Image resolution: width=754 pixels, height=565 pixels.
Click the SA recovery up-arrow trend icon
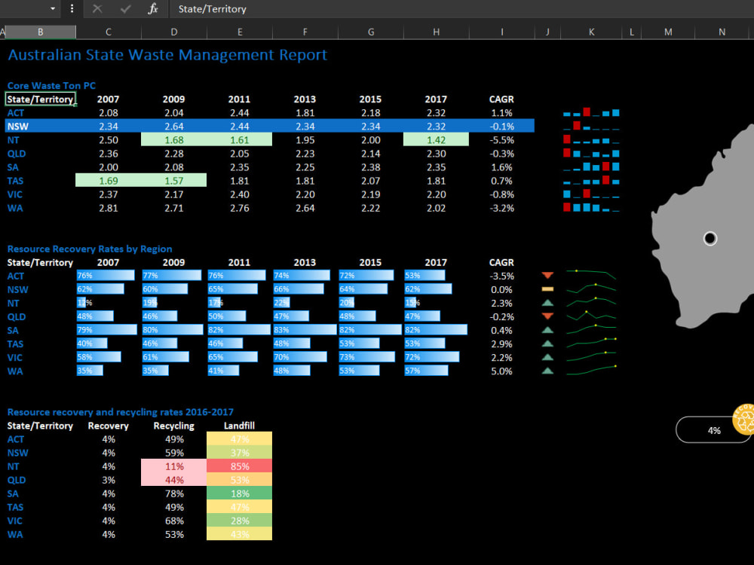(547, 330)
